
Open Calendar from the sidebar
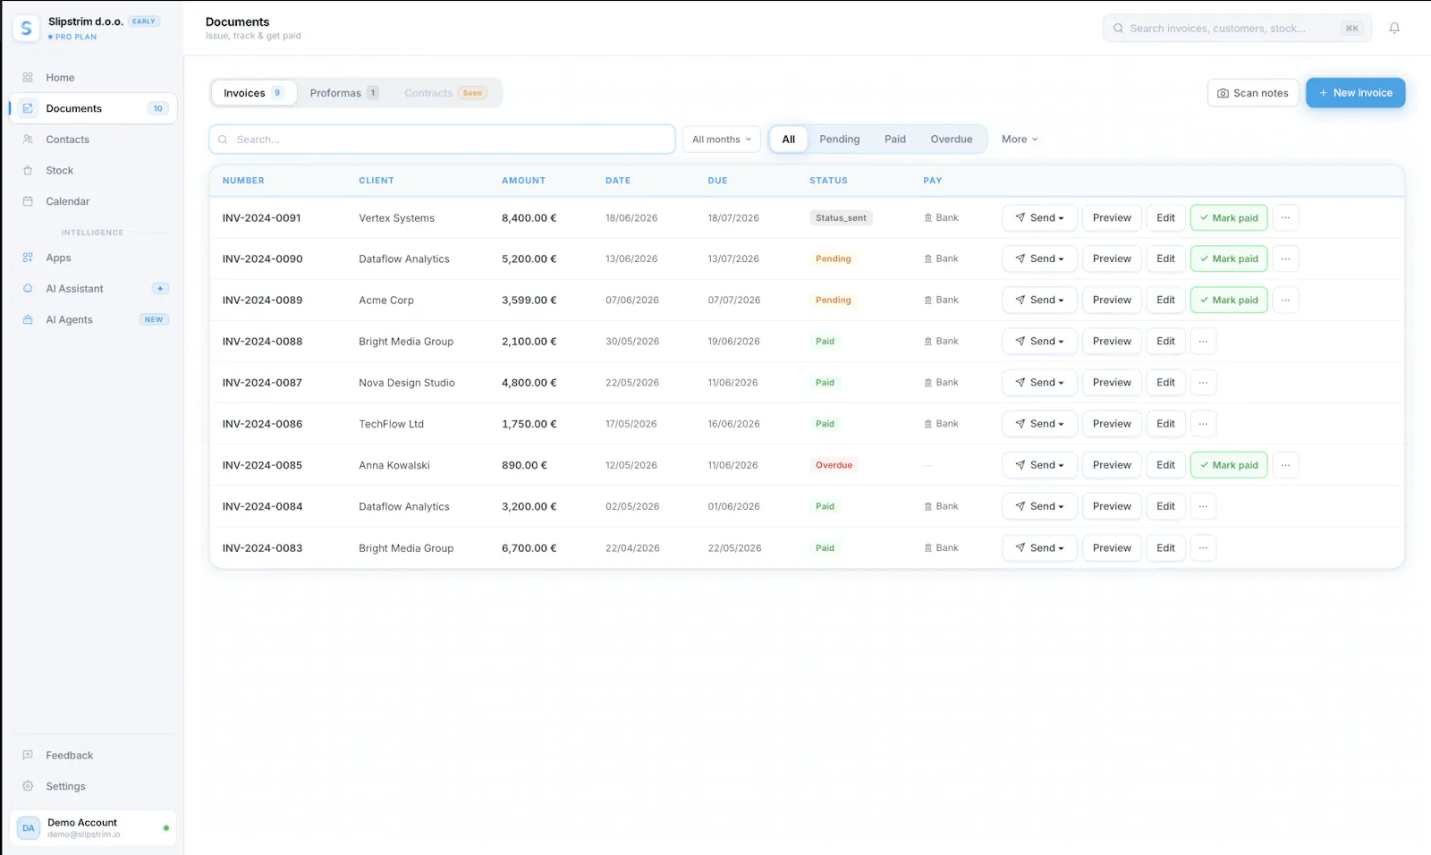coord(94,201)
